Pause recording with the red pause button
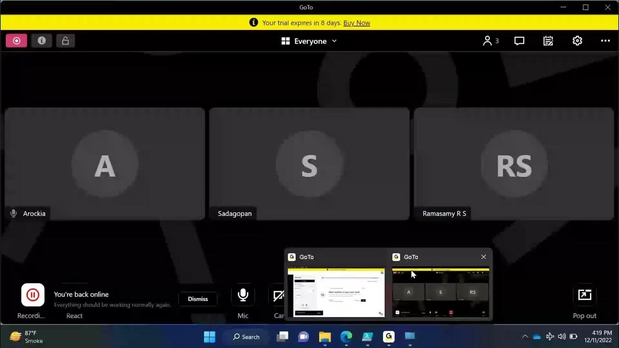619x348 pixels. click(33, 295)
